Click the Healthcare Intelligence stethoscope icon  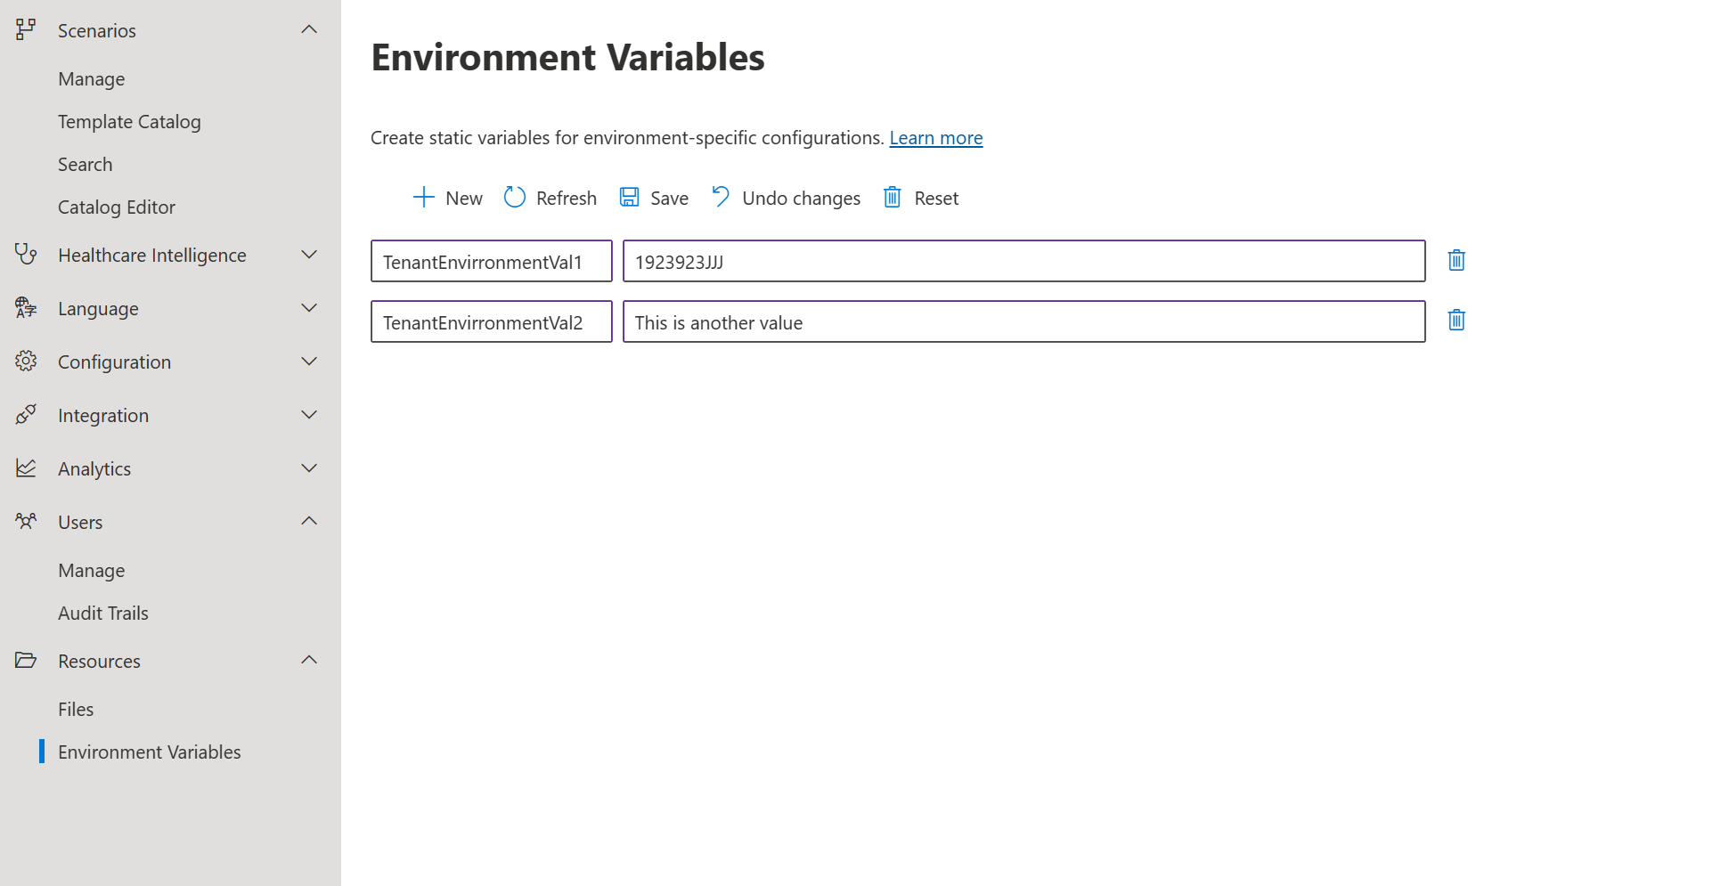coord(26,255)
